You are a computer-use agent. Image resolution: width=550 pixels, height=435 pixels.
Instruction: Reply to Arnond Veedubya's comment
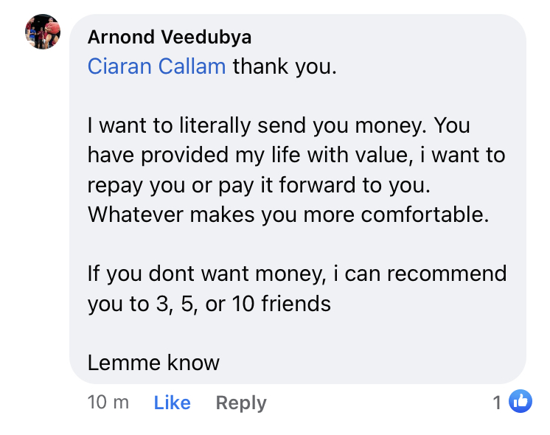click(241, 403)
